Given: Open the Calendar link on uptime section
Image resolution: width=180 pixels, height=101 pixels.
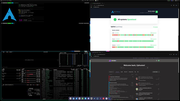Looking at the screenshot, I should pos(155,27).
